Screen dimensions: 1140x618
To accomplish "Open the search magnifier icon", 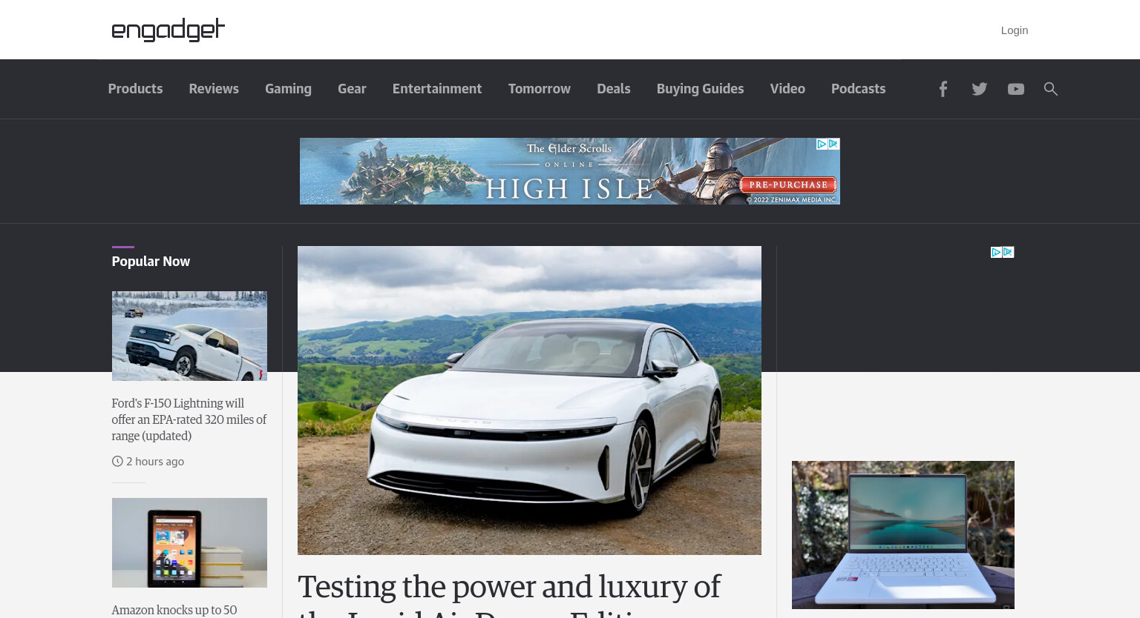I will [1051, 89].
